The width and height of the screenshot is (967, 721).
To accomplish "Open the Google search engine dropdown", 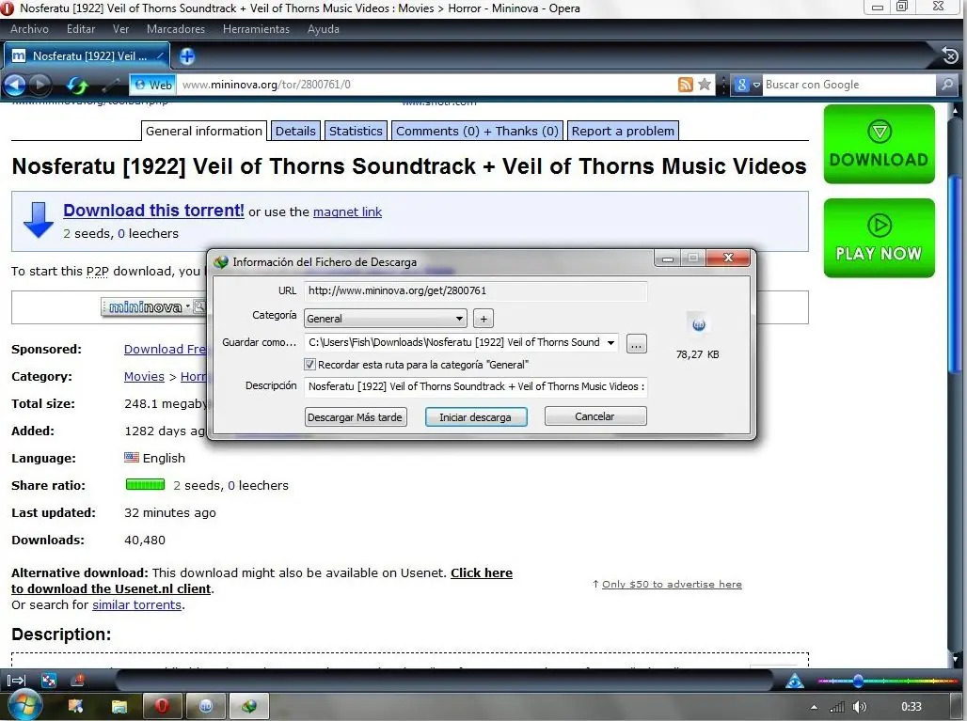I will click(x=747, y=85).
